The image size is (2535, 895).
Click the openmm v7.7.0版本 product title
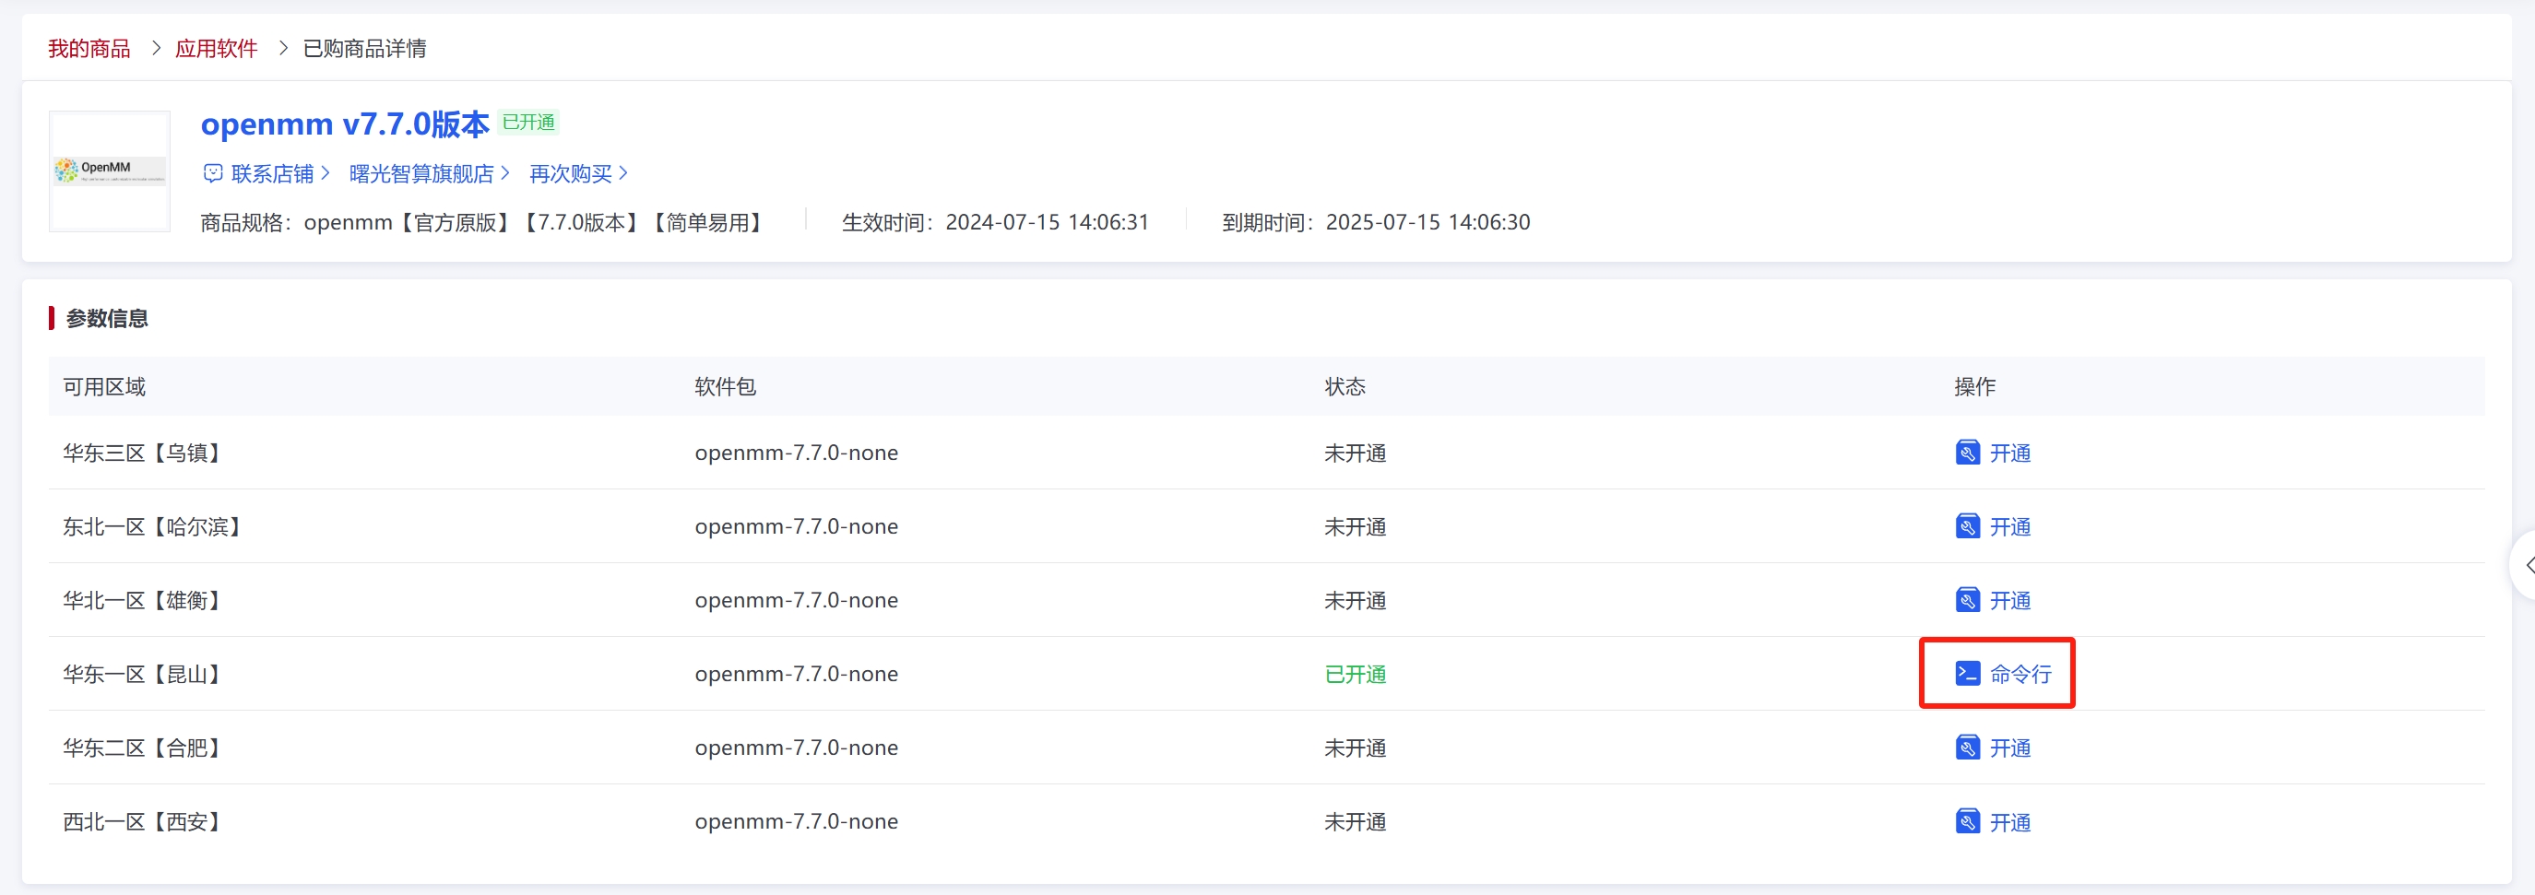345,124
